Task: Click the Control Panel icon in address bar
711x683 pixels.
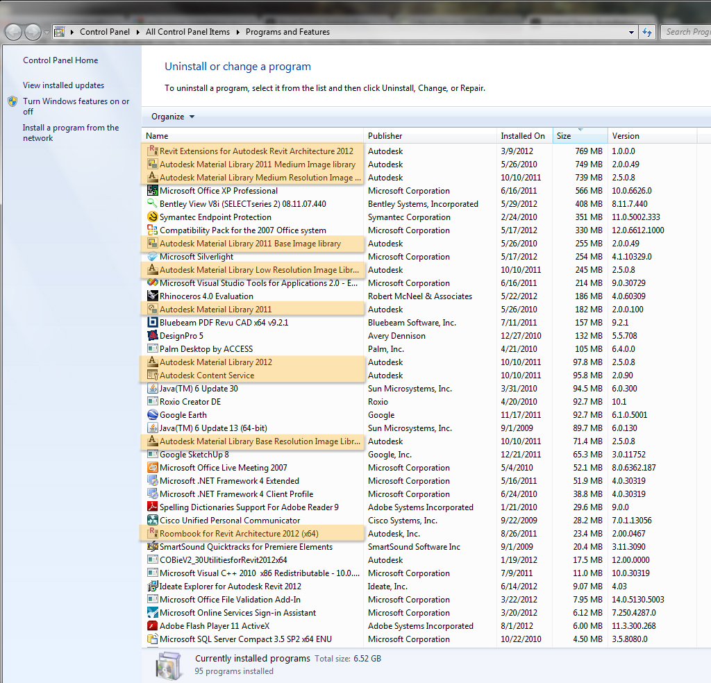Action: click(x=60, y=32)
